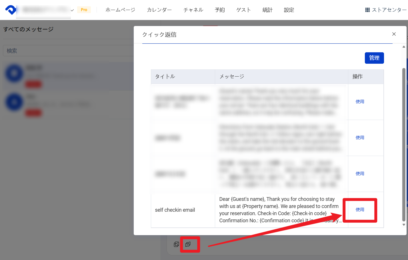
Task: Close the クイック返信 dialog
Action: pyautogui.click(x=394, y=34)
